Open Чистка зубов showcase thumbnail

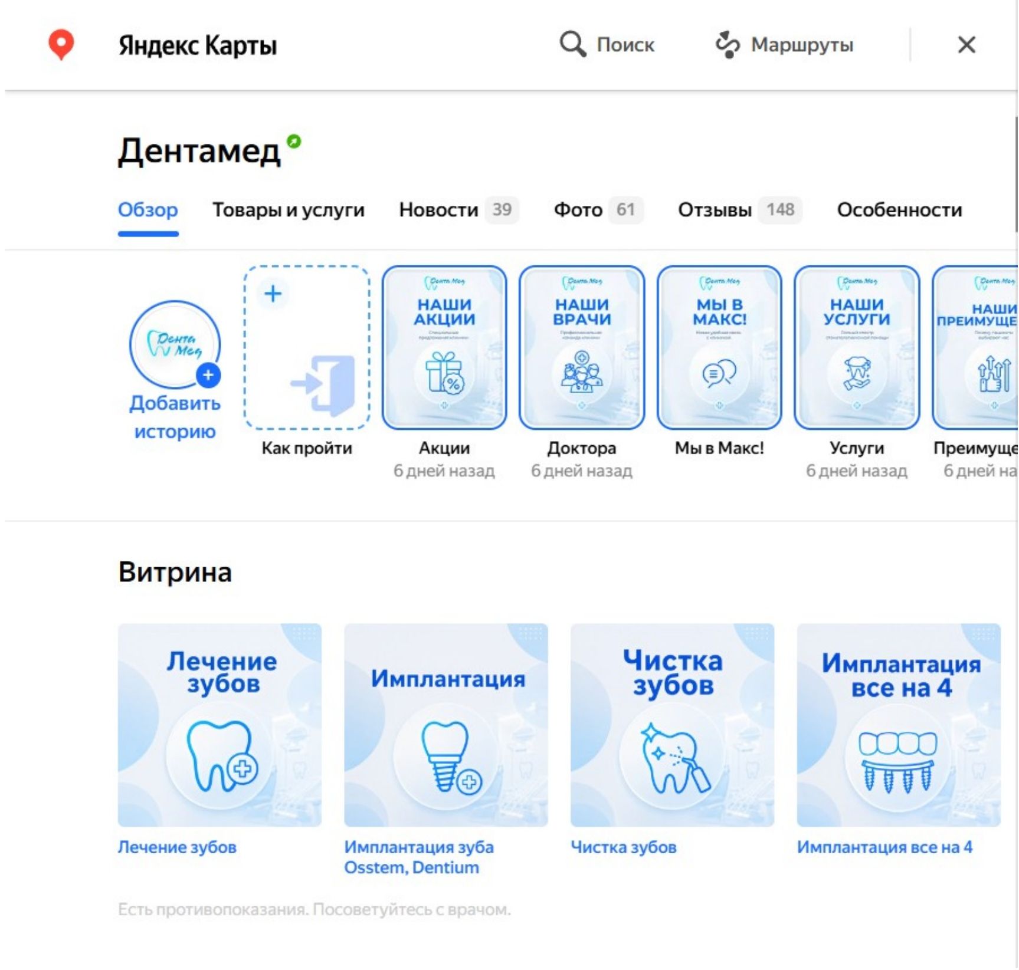coord(672,725)
